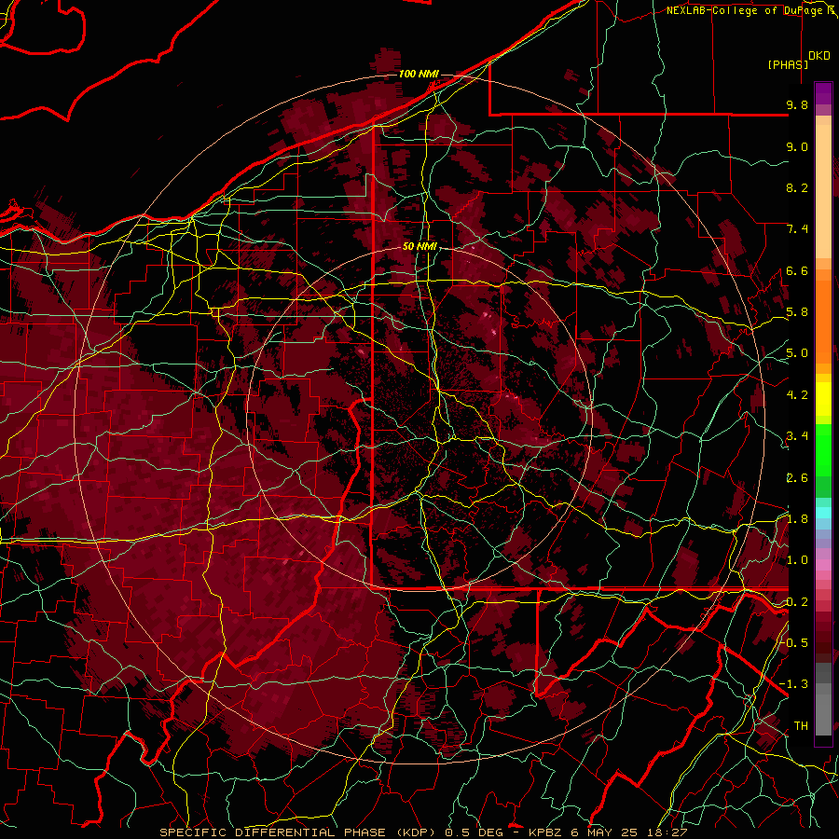This screenshot has width=839, height=839.
Task: Click the 6.6 value on the color scale
Action: click(797, 270)
